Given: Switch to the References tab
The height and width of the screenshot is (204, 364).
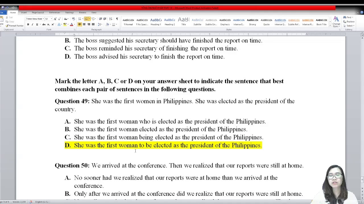Looking at the screenshot, I should click(x=54, y=12).
